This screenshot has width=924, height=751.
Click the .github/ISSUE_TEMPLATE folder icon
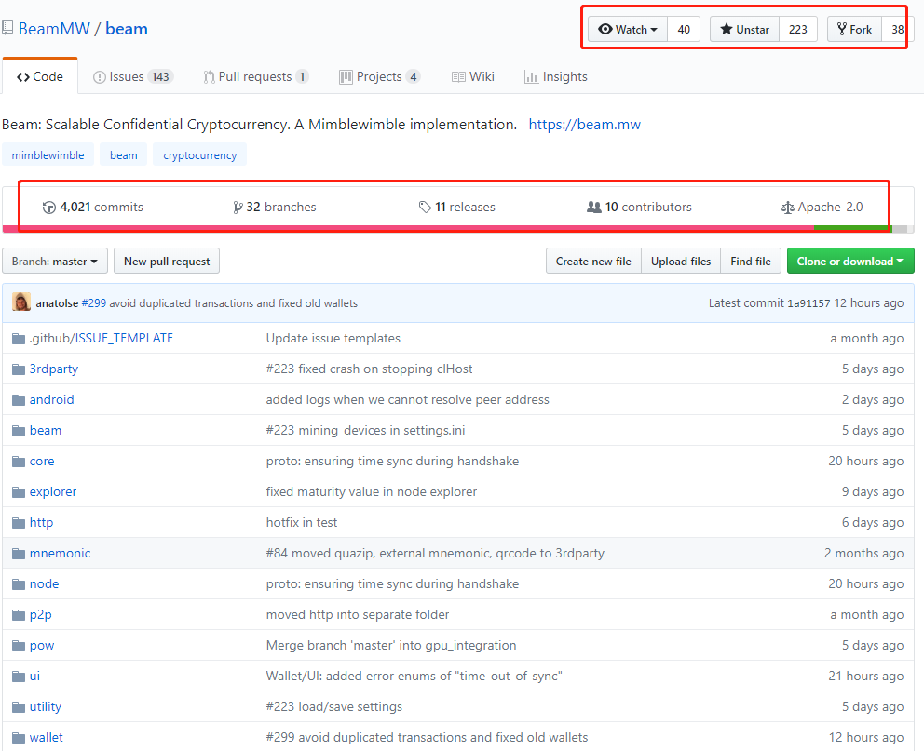19,339
